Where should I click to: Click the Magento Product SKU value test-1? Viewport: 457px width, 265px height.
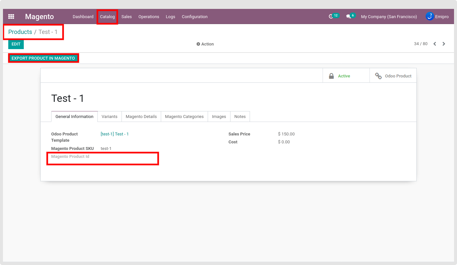point(106,149)
